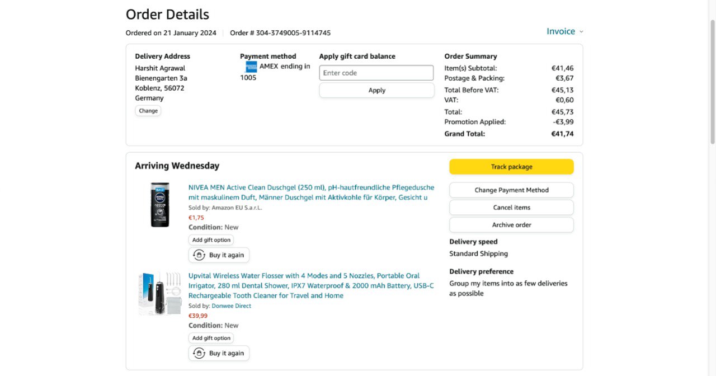The image size is (716, 376).
Task: Add gift option for Upvital water flosser
Action: 211,338
